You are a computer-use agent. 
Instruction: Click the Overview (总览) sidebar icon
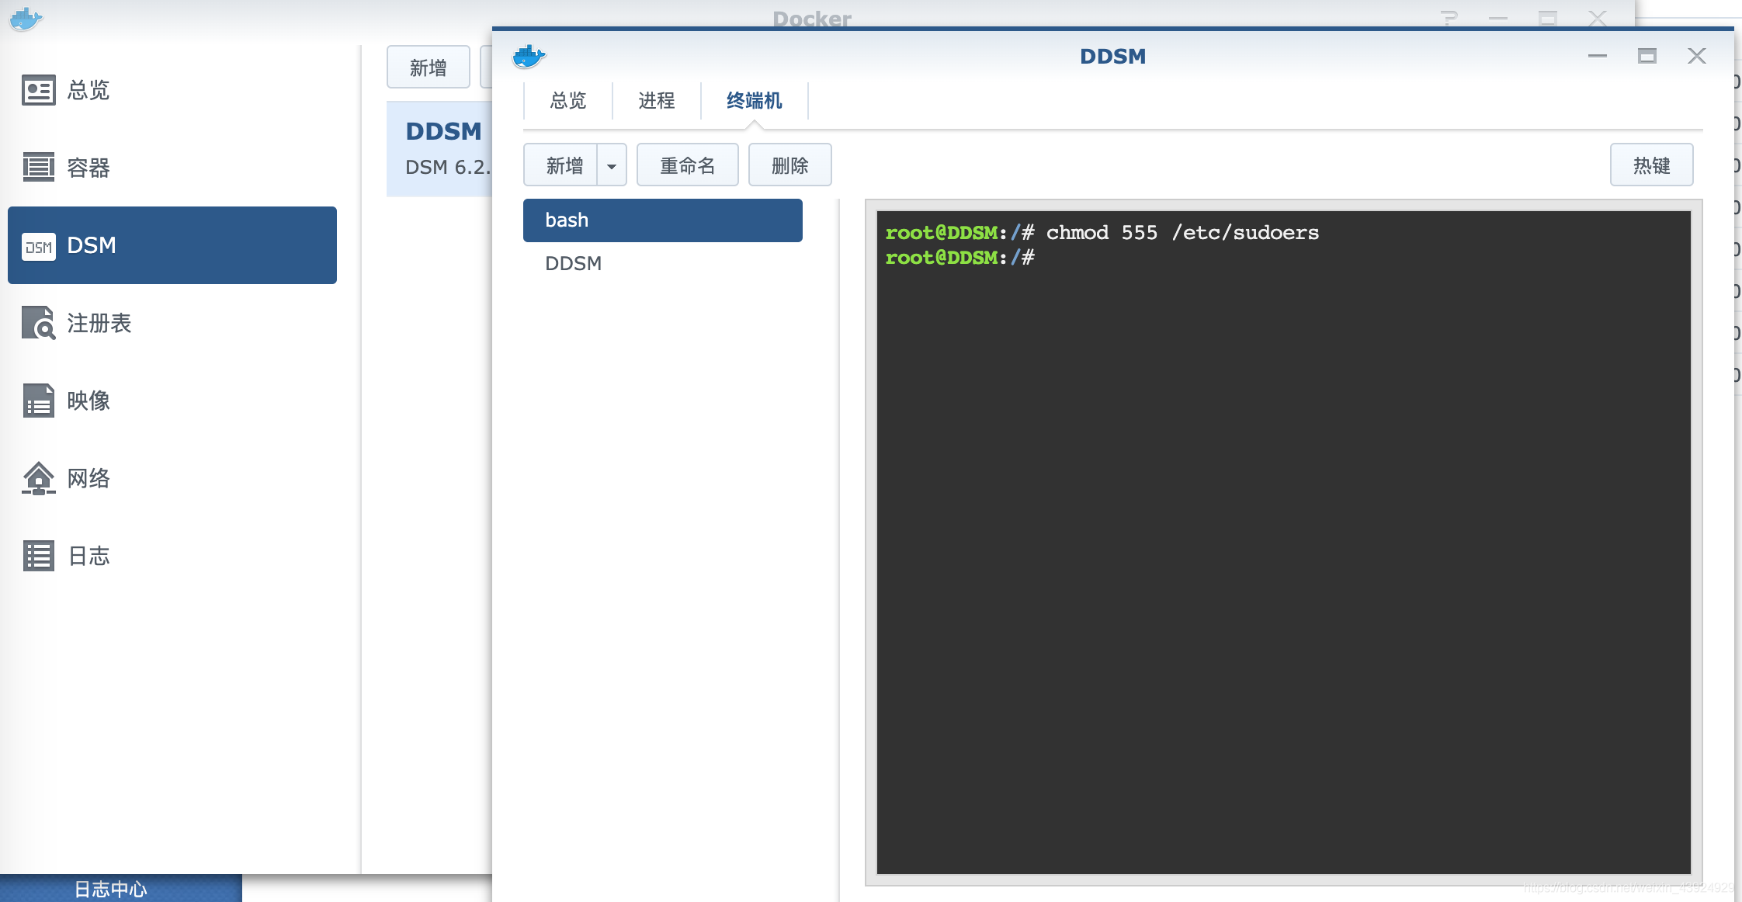click(x=38, y=90)
